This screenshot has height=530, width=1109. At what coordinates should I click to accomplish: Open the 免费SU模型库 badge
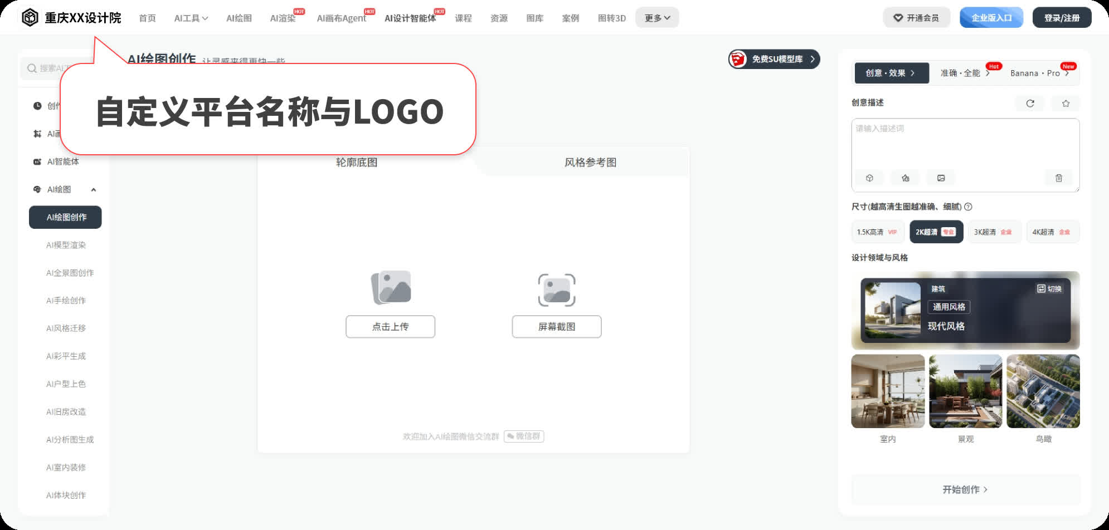coord(774,59)
